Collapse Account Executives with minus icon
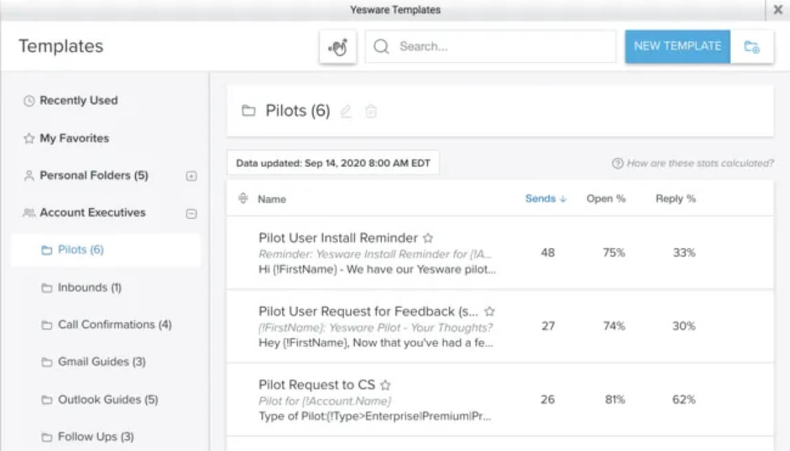Image resolution: width=790 pixels, height=451 pixels. [x=191, y=213]
